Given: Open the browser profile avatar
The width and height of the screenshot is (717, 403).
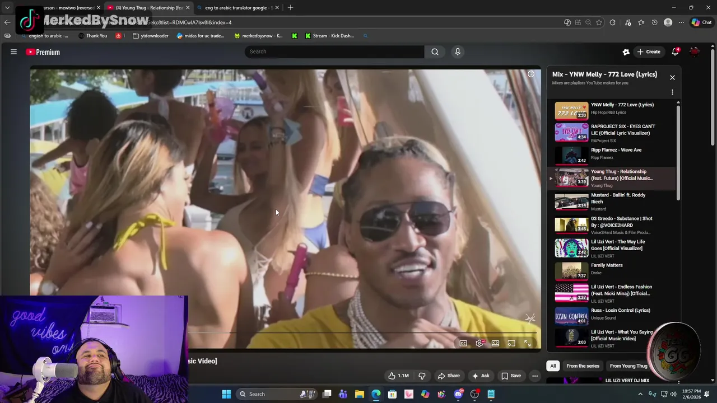Looking at the screenshot, I should coord(668,22).
